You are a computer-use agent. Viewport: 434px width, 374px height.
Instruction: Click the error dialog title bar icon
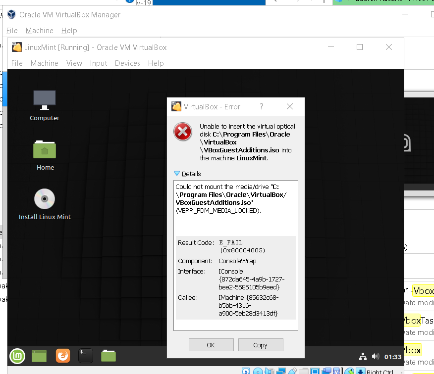[176, 106]
